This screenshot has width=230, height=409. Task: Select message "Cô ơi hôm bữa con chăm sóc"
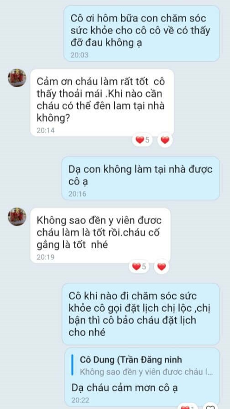click(141, 33)
